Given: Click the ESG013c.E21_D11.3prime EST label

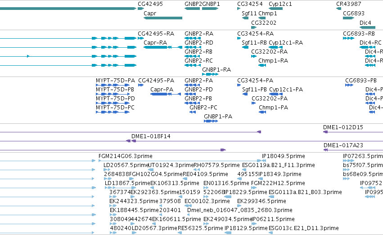Looking at the screenshot, I should tap(304, 228).
